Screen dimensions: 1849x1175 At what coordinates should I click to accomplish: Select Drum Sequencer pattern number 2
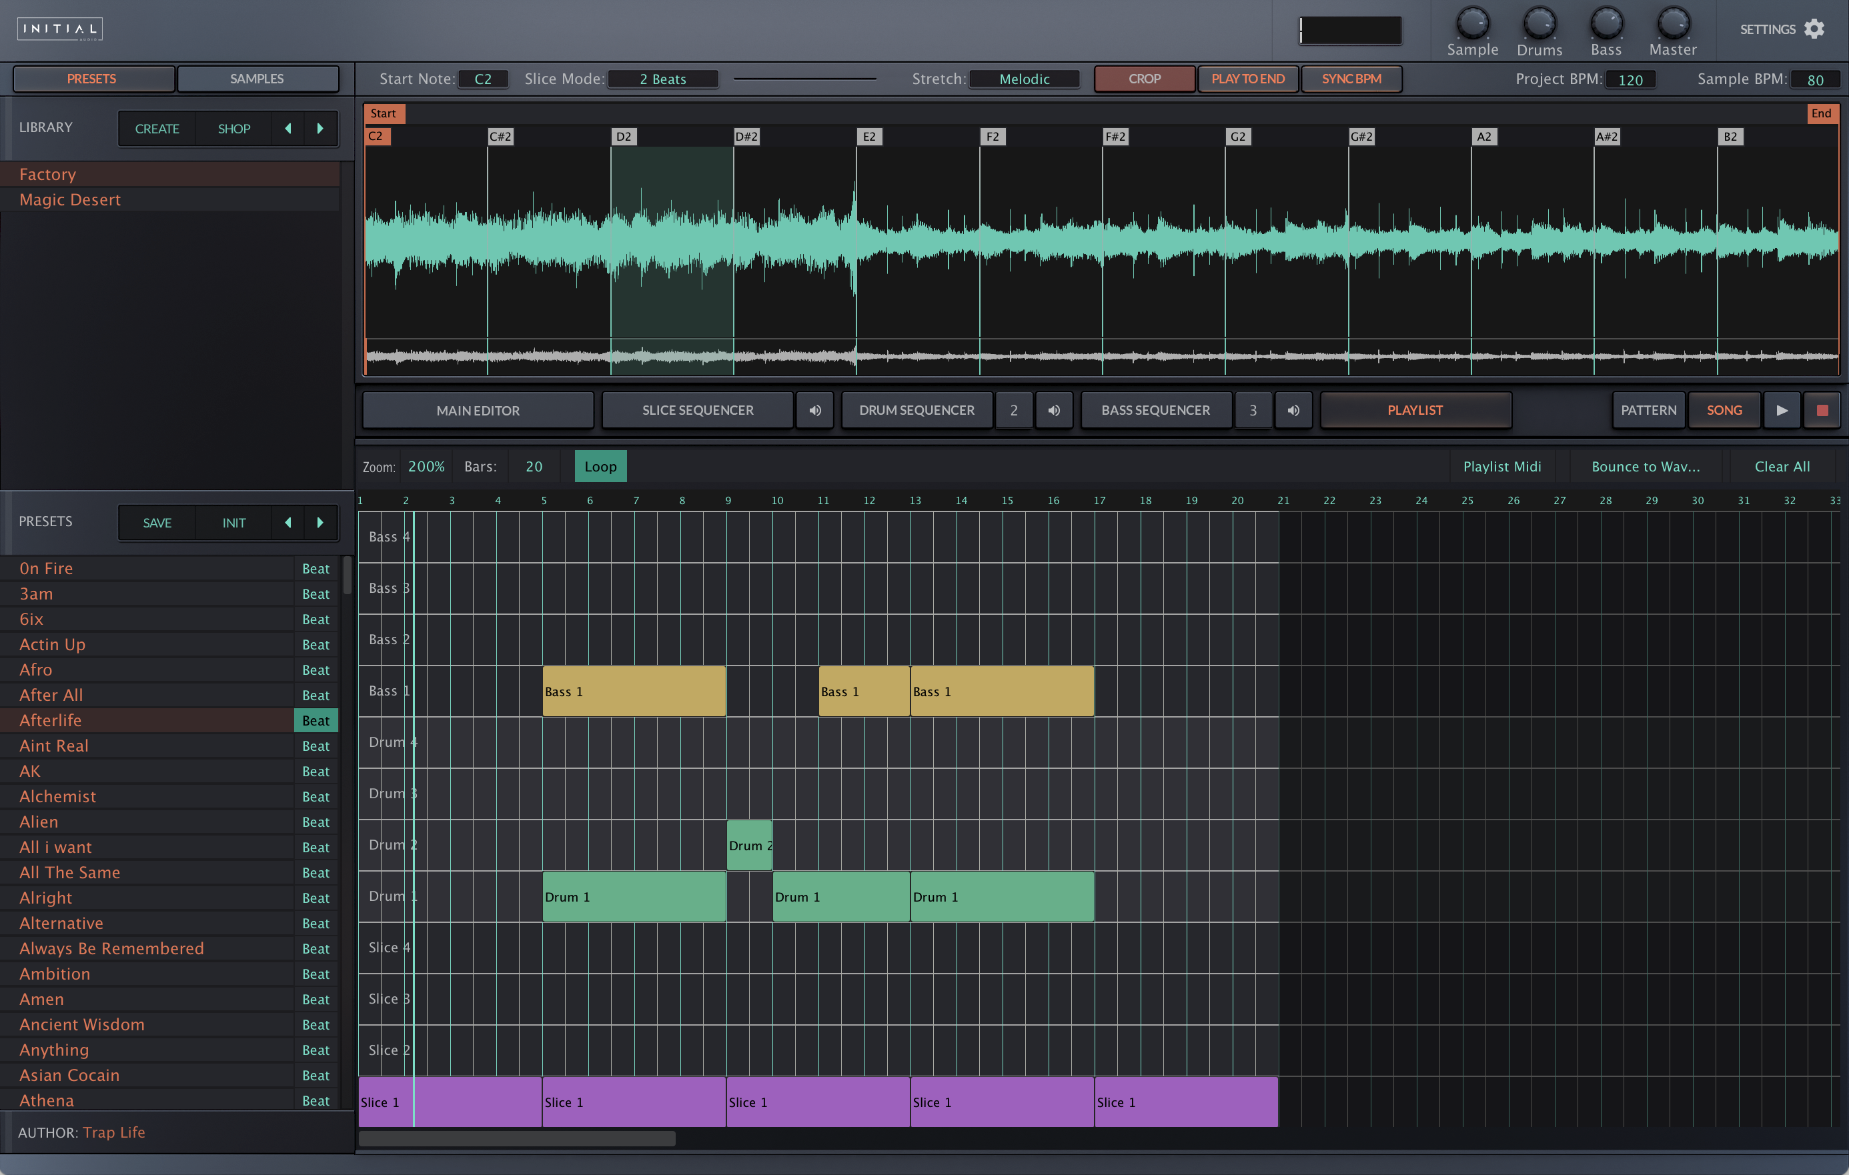coord(1014,410)
